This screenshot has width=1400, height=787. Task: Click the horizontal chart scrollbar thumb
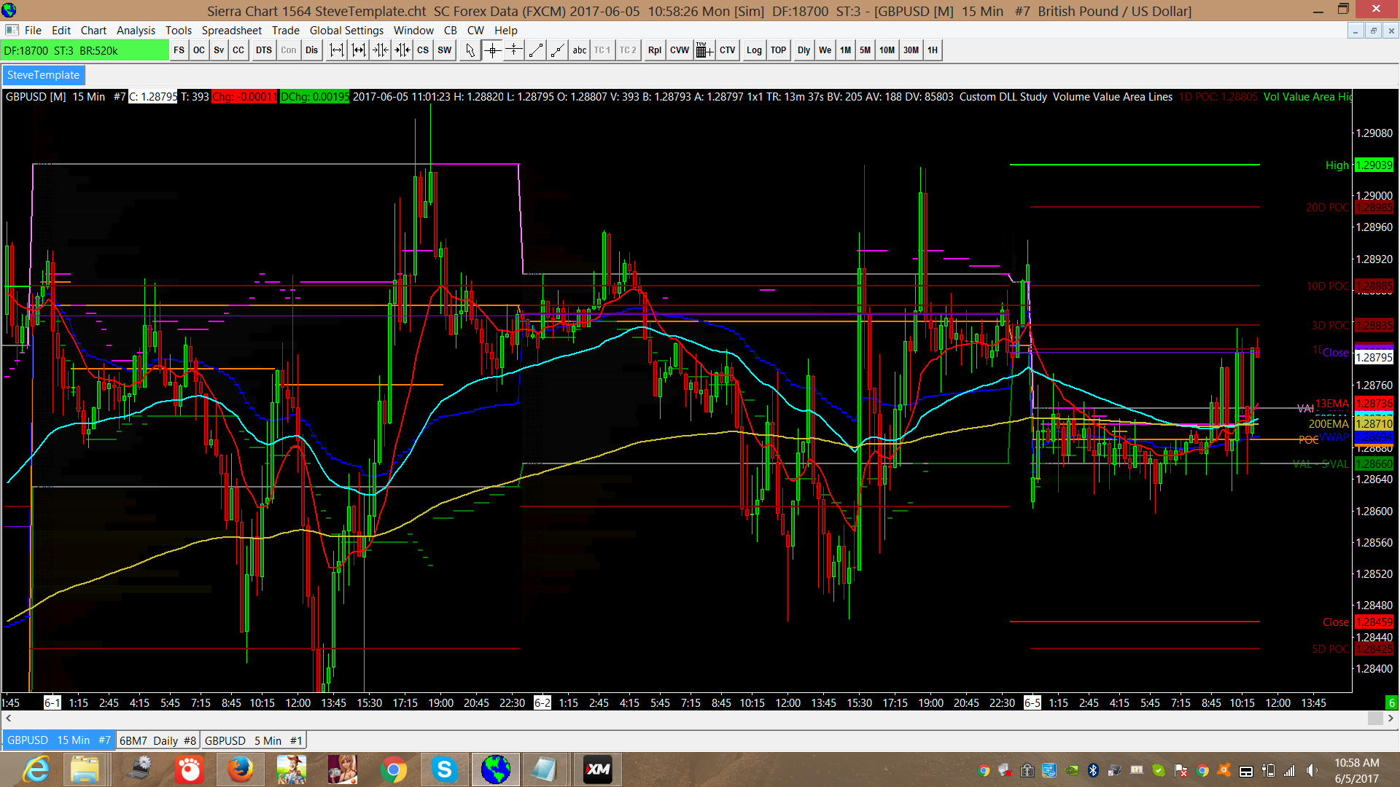point(1374,719)
